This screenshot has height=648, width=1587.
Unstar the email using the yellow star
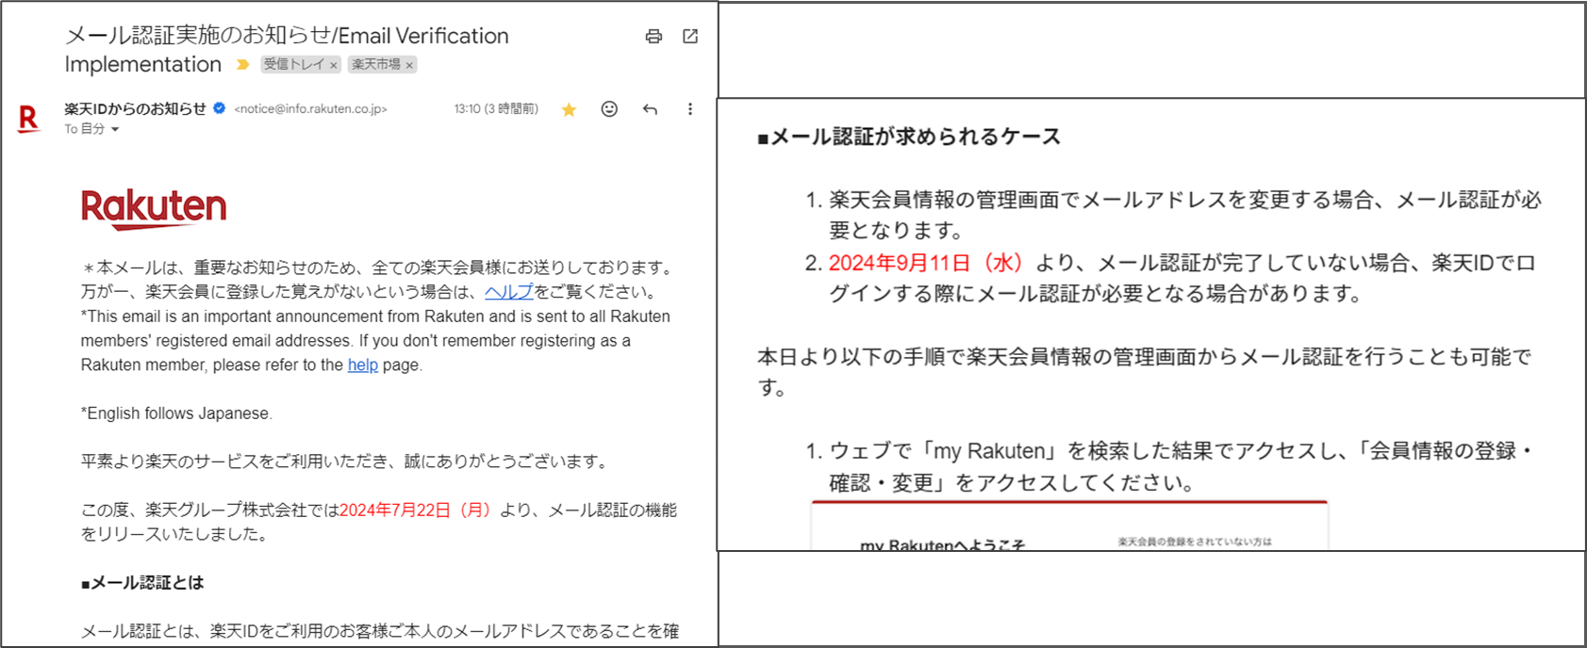click(x=569, y=110)
